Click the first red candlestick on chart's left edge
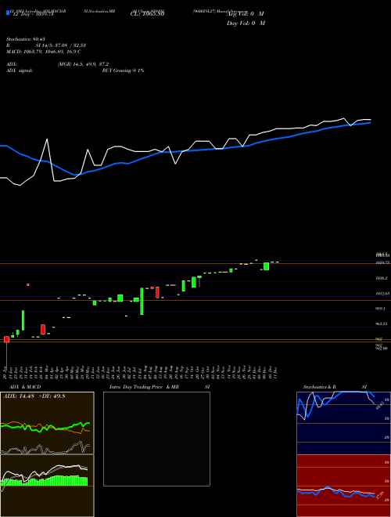This screenshot has height=517, width=391. click(x=6, y=340)
